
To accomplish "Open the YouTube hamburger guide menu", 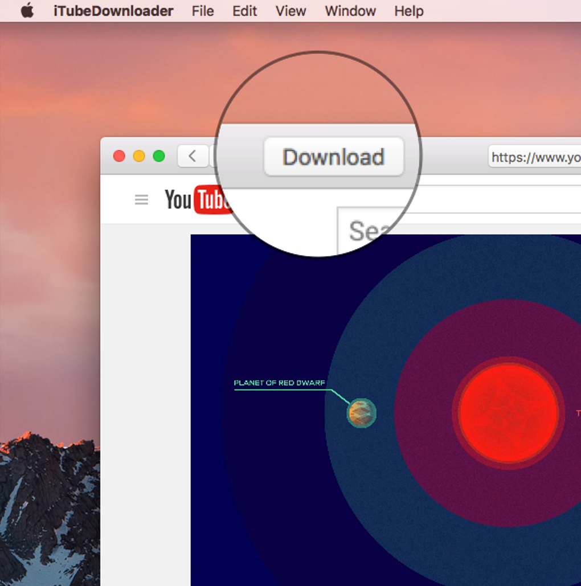I will click(x=141, y=199).
